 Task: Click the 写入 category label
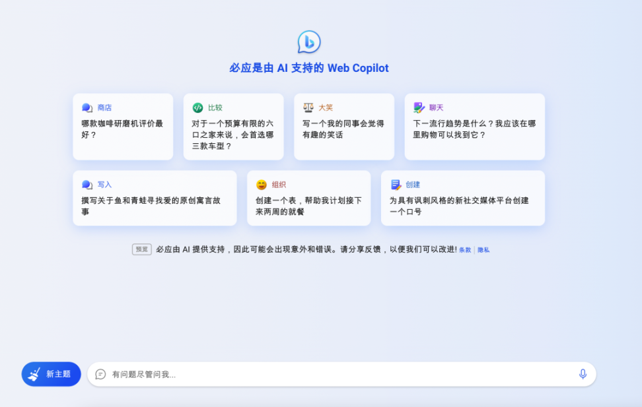coord(104,185)
